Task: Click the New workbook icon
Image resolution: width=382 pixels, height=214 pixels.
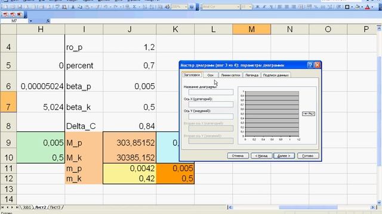Action: coord(6,7)
